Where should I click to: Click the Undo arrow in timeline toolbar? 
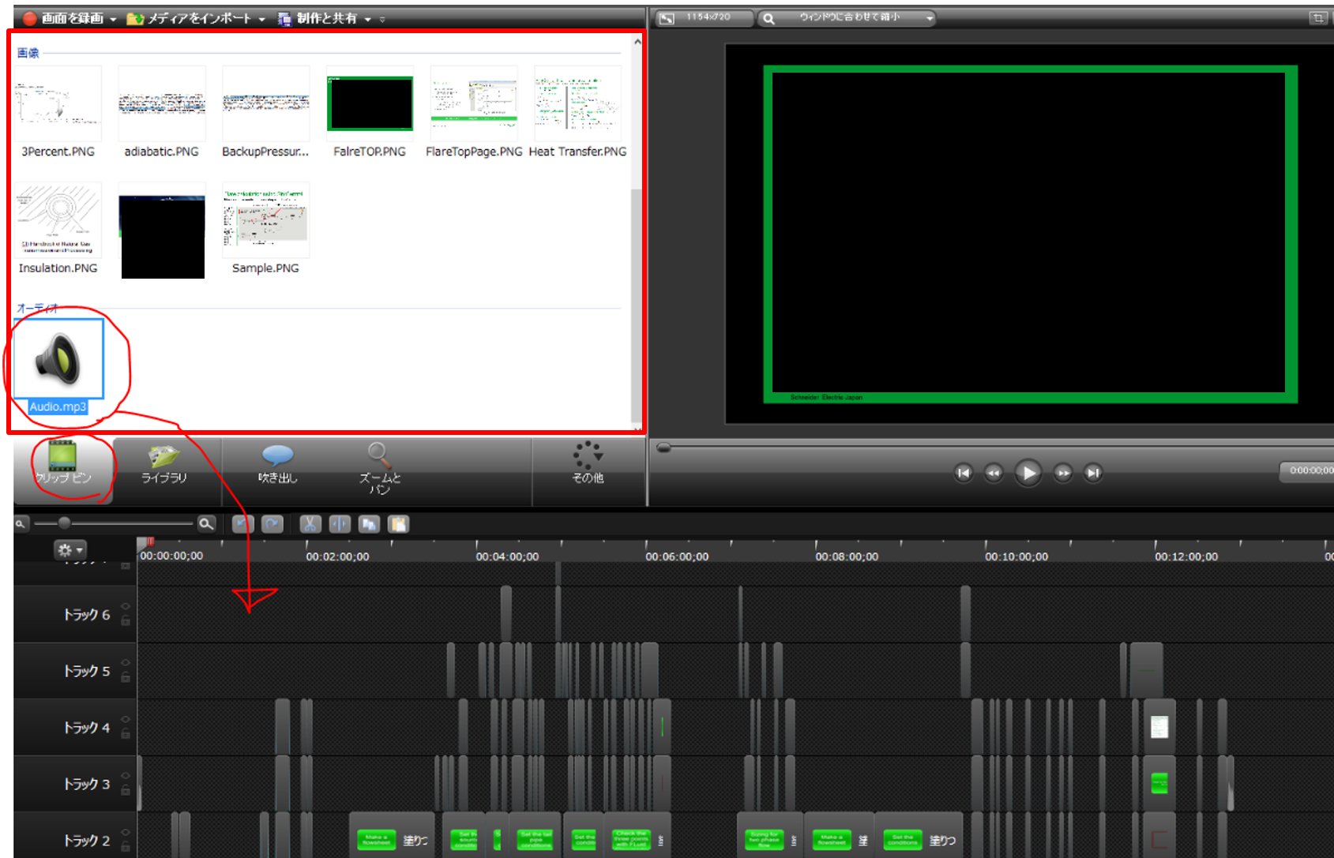242,524
